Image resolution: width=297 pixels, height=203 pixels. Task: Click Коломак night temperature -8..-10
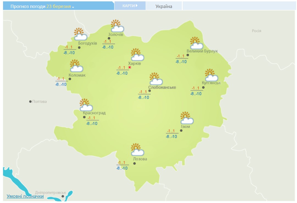tap(61, 84)
